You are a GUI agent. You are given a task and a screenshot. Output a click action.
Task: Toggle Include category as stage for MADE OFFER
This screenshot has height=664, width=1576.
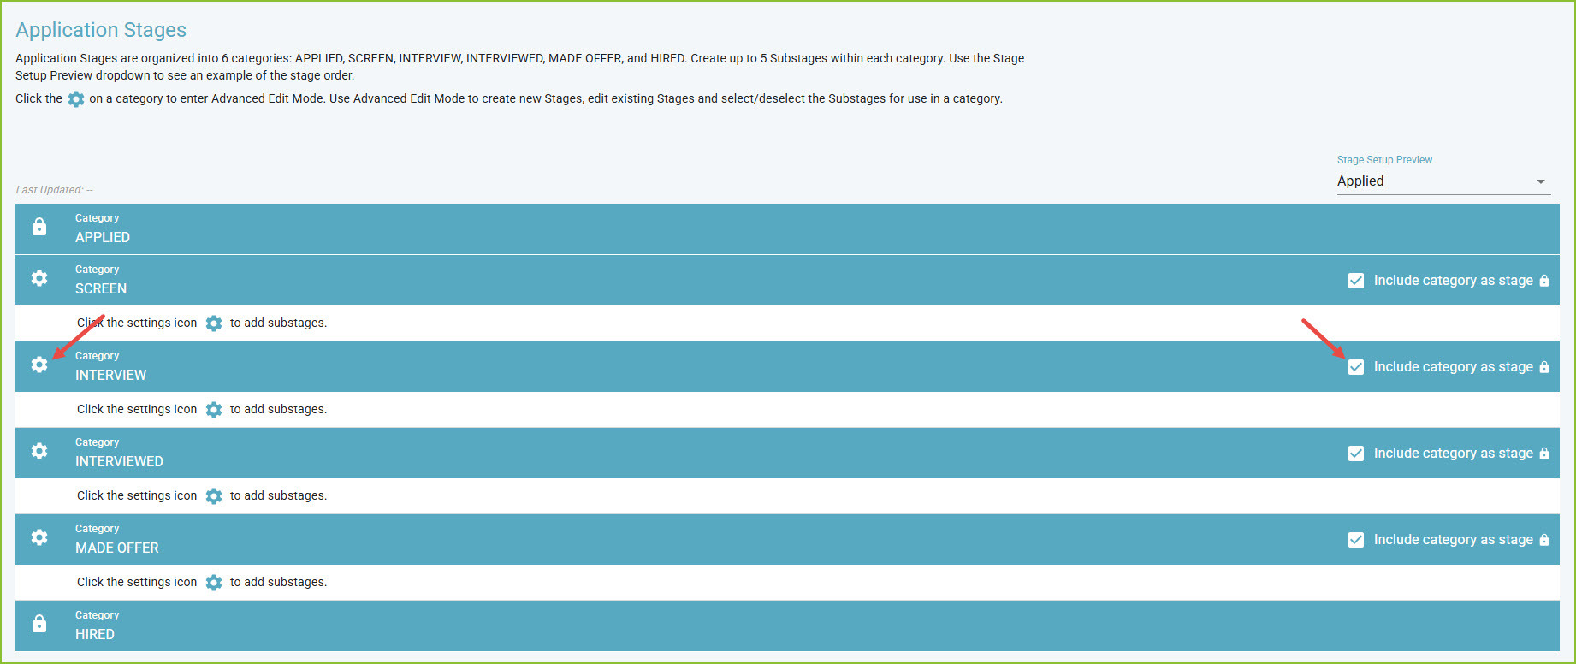coord(1356,540)
